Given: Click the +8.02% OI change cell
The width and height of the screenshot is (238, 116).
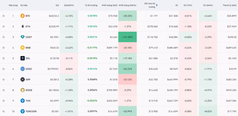Looking at the screenshot, I should click(208, 111).
